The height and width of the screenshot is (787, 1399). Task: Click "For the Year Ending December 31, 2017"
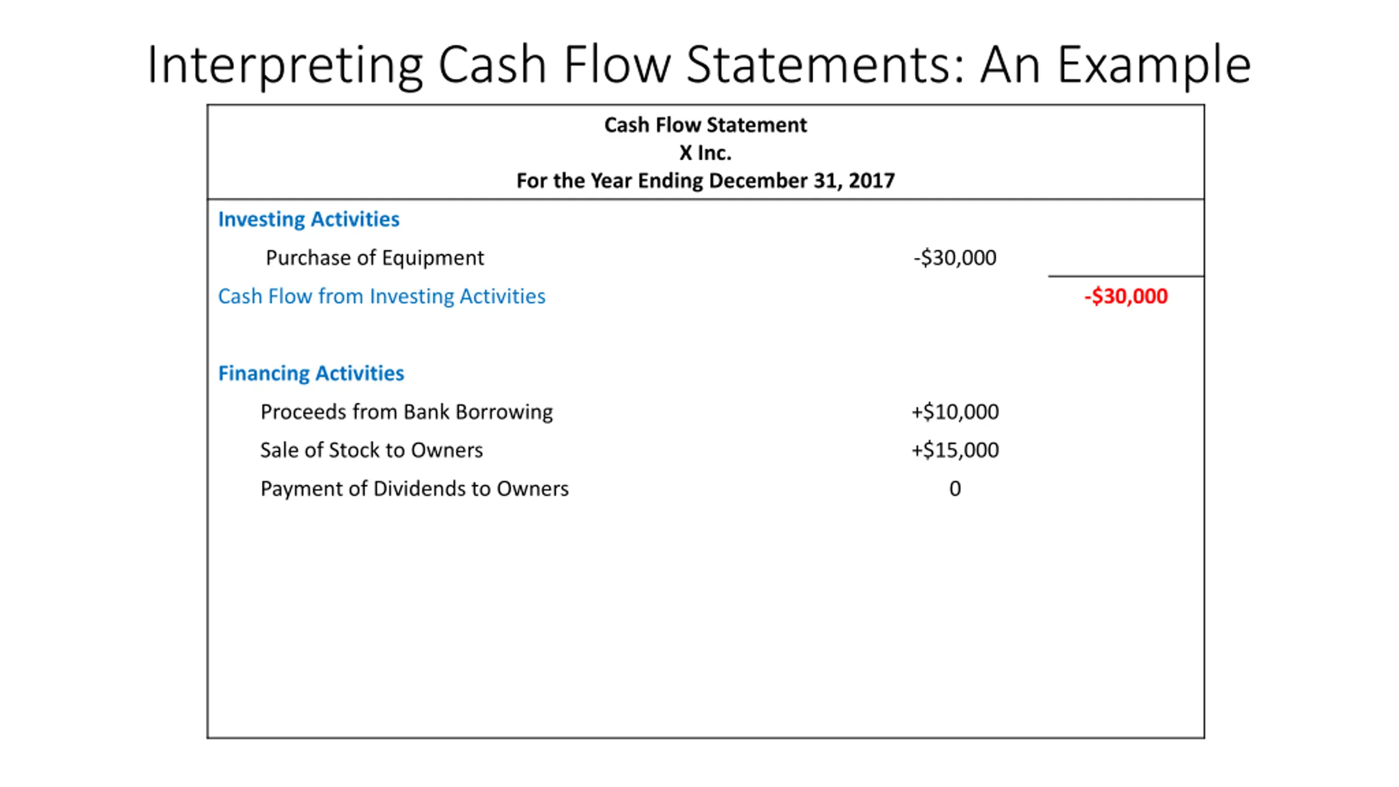pyautogui.click(x=705, y=180)
